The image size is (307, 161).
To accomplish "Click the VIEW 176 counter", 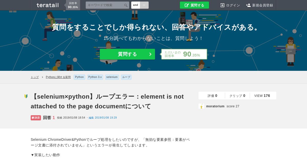I will click(x=262, y=96).
